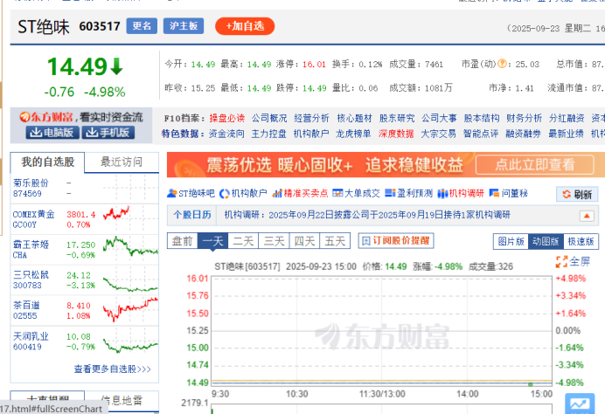Select 盘前 chart tab

point(182,241)
